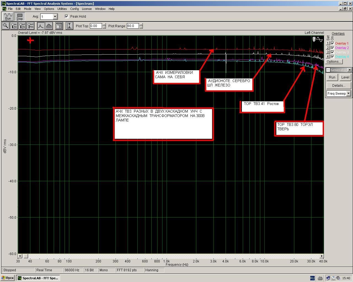Click the ST marker icon on plot
The width and height of the screenshot is (353, 282).
tap(314, 39)
